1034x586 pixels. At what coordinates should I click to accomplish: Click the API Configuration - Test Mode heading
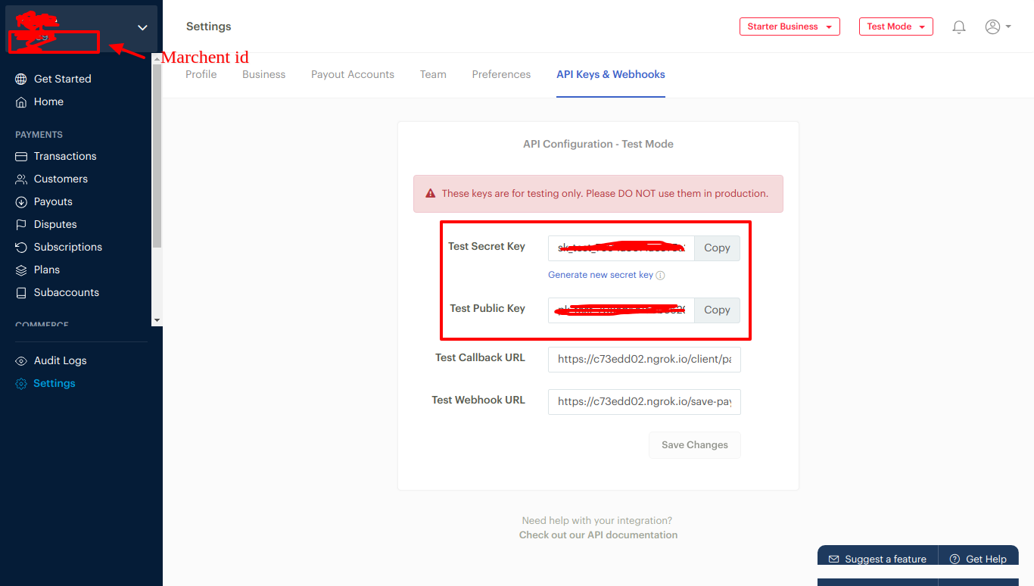(x=598, y=144)
